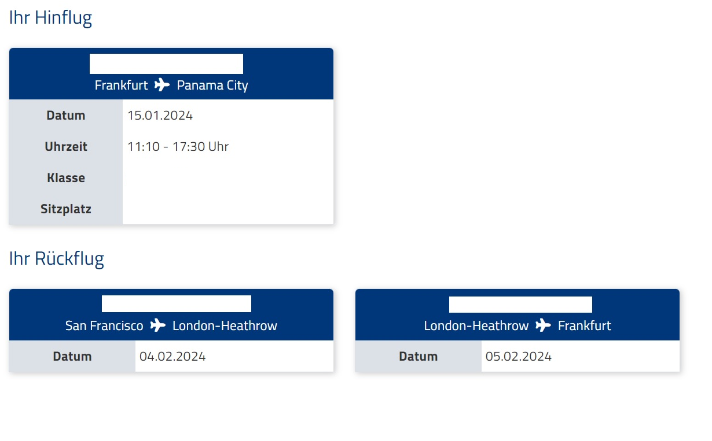Click the time 11:10 - 17:30 Uhr
This screenshot has height=441, width=712.
[178, 147]
